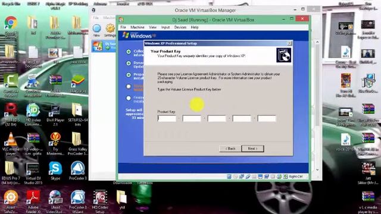The width and height of the screenshot is (381, 214).
Task: Select the Jatt Sikka video file thumbnail
Action: point(368,173)
